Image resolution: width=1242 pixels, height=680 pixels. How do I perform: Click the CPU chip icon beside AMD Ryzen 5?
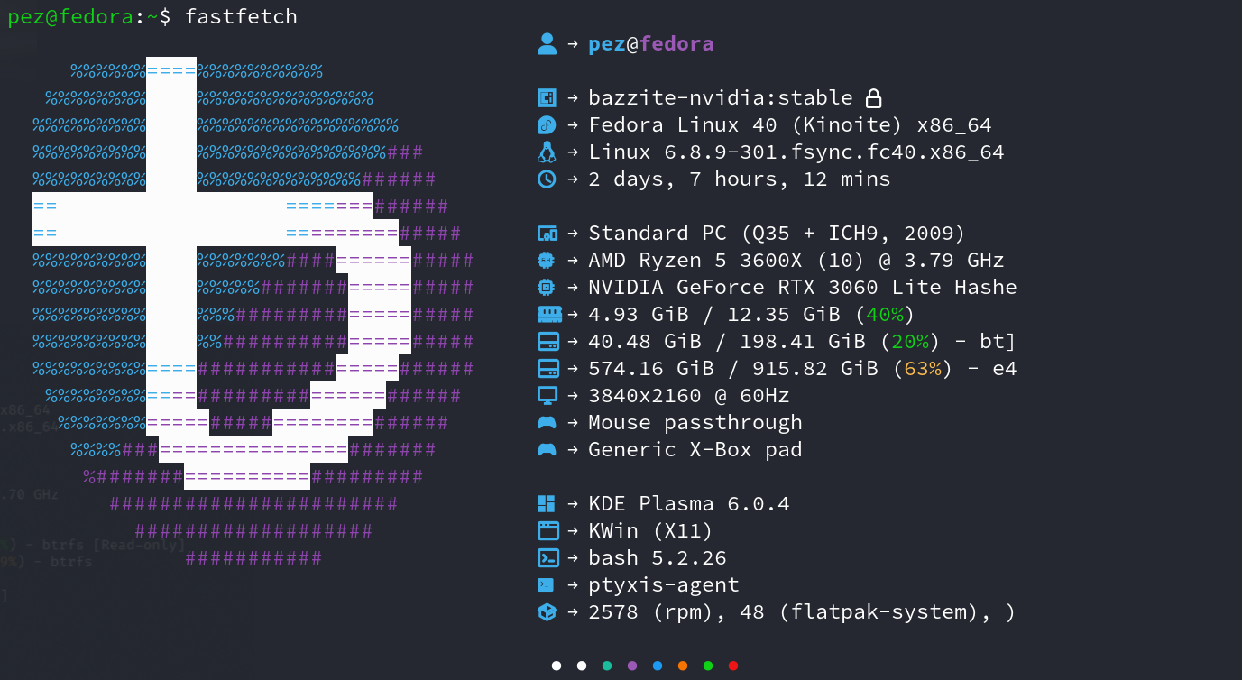point(547,260)
